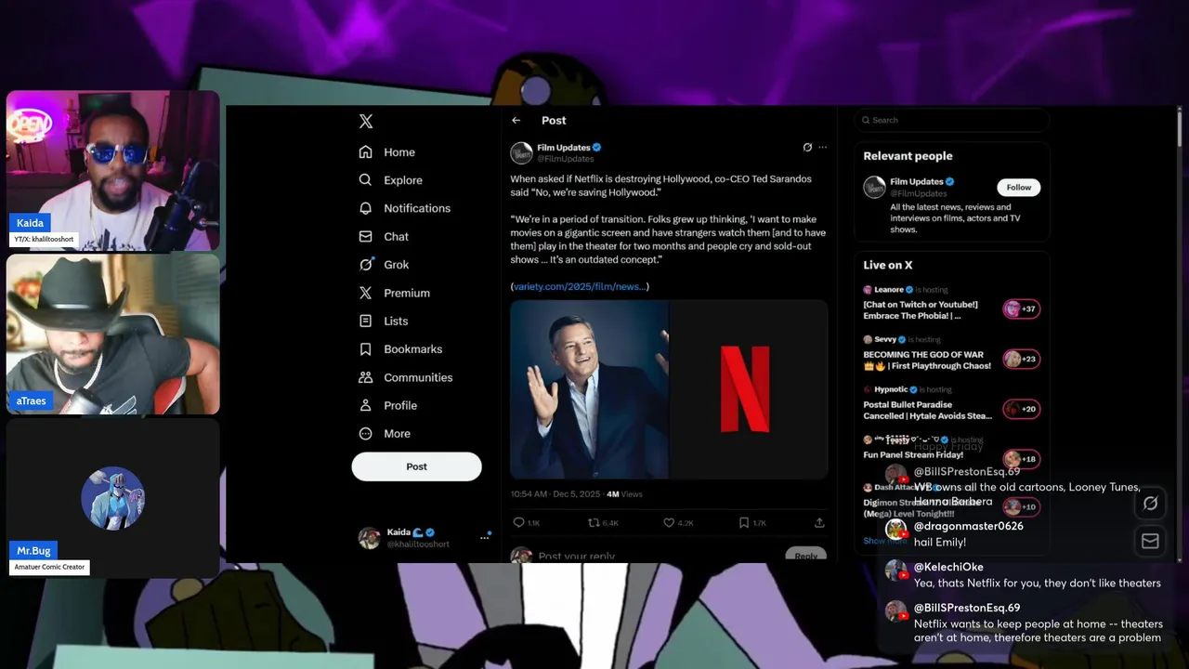Click Mr.Bug's avatar panel
Image resolution: width=1189 pixels, height=669 pixels.
point(113,498)
